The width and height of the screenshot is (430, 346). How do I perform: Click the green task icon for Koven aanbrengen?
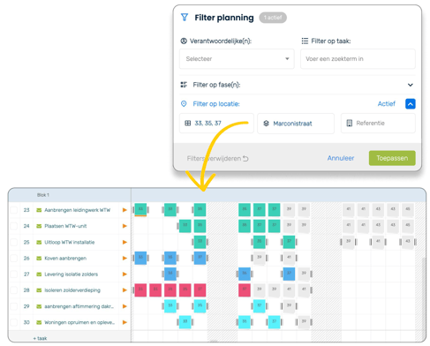pos(39,258)
